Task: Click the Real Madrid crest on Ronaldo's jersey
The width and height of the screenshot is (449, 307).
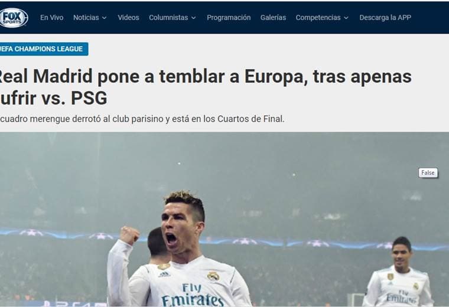Action: click(213, 276)
